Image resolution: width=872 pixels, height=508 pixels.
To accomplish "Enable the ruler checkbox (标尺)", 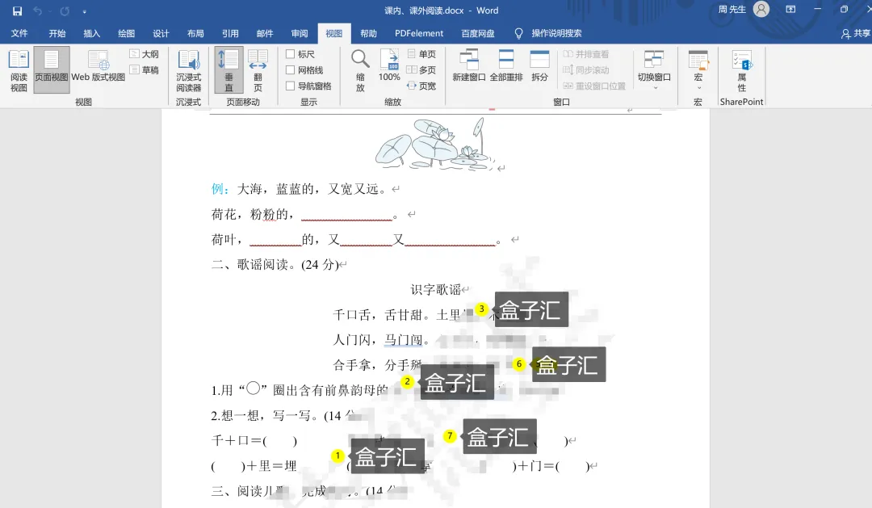I will [291, 54].
